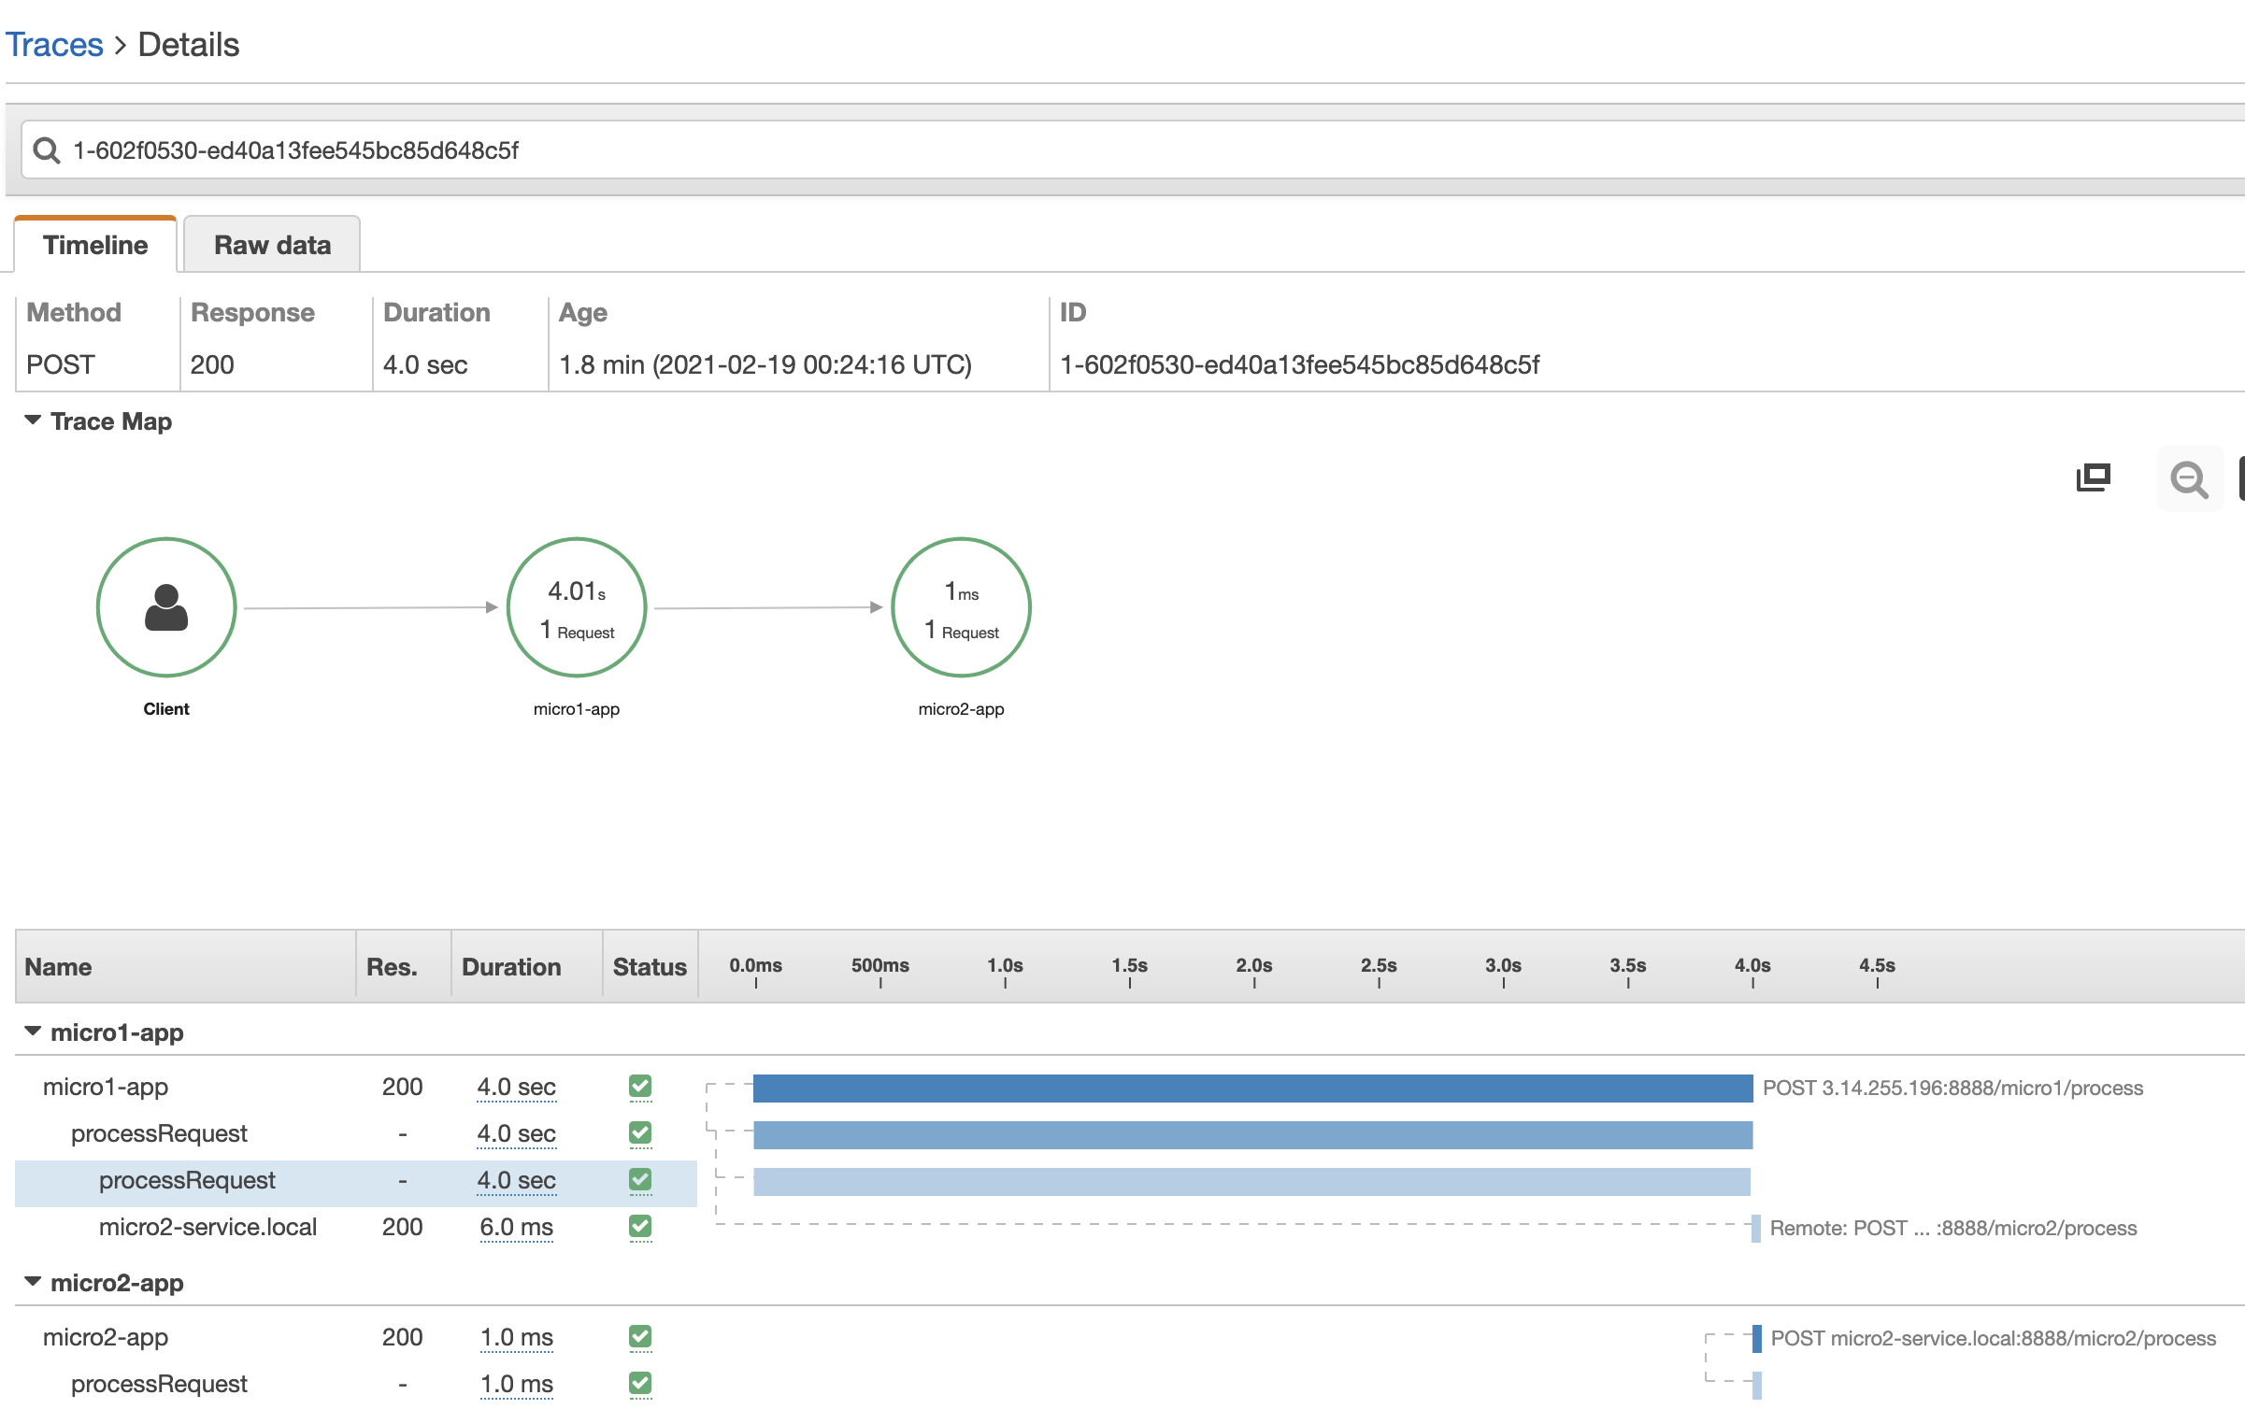Switch to the Raw data tab
Screen dimensions: 2245x1409
point(272,245)
